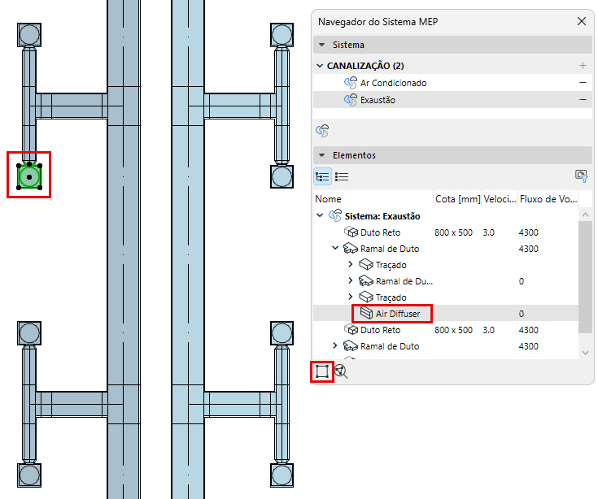Sort by Veloci... column header
The width and height of the screenshot is (598, 499).
tap(500, 199)
